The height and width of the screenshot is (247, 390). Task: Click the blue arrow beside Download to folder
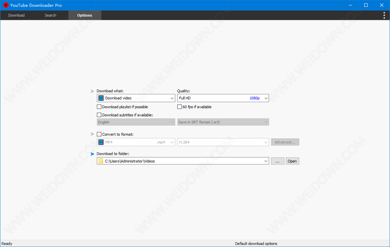pyautogui.click(x=92, y=154)
